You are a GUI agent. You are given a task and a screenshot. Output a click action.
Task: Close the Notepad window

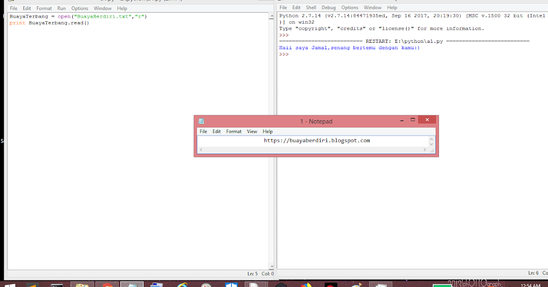click(x=427, y=120)
